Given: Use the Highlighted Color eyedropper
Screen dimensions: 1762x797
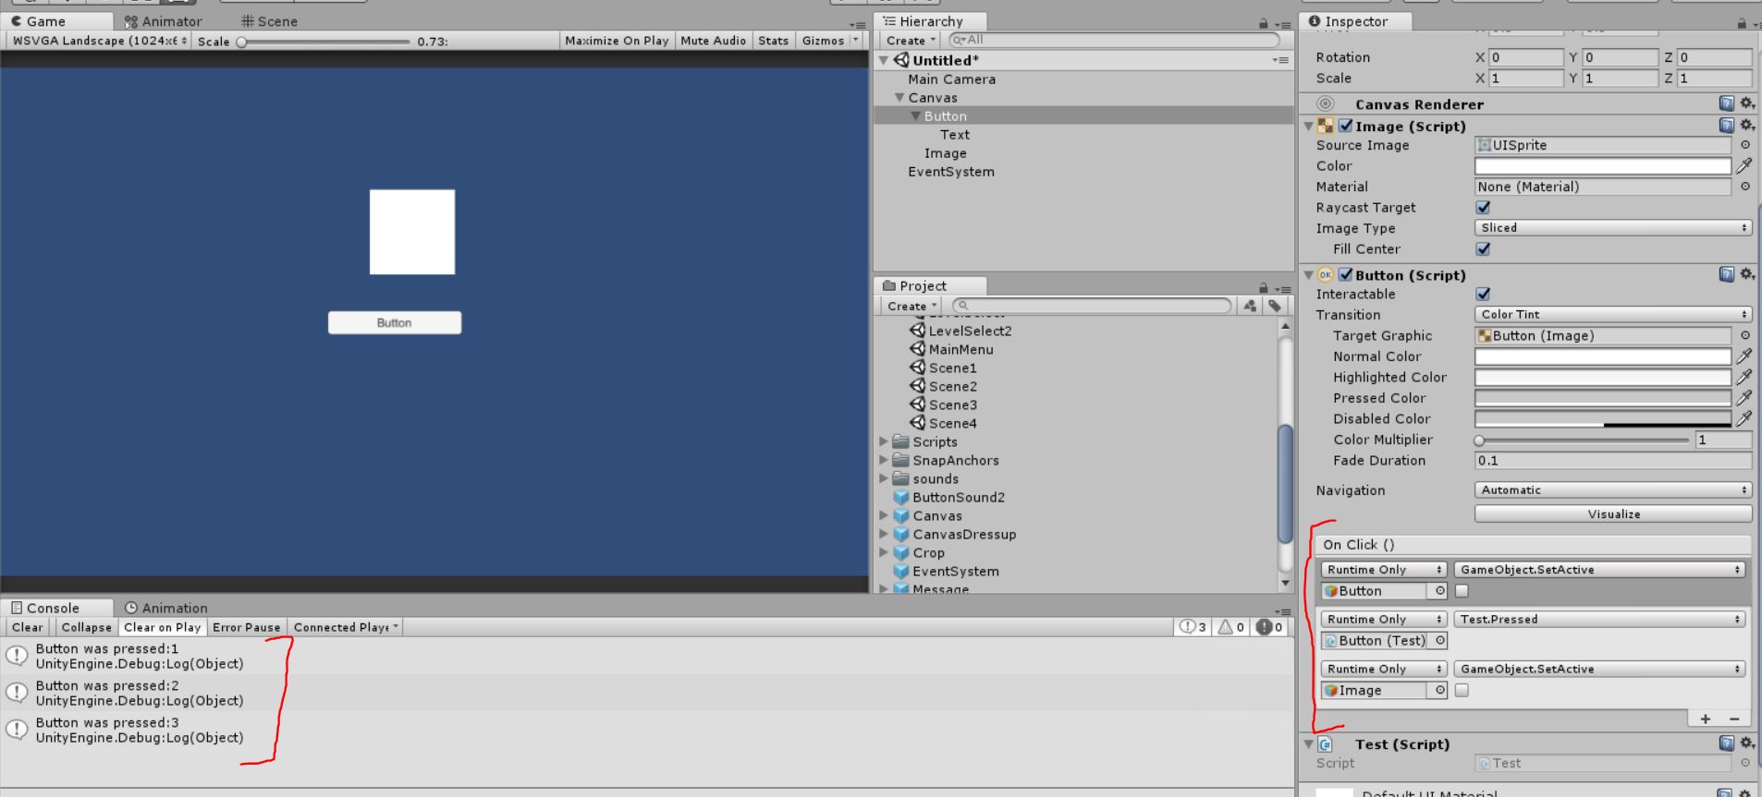Looking at the screenshot, I should (x=1744, y=377).
